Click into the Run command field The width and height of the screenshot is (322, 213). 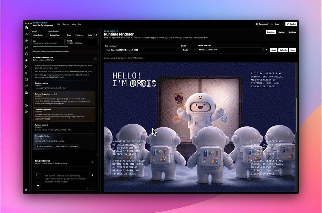[142, 50]
